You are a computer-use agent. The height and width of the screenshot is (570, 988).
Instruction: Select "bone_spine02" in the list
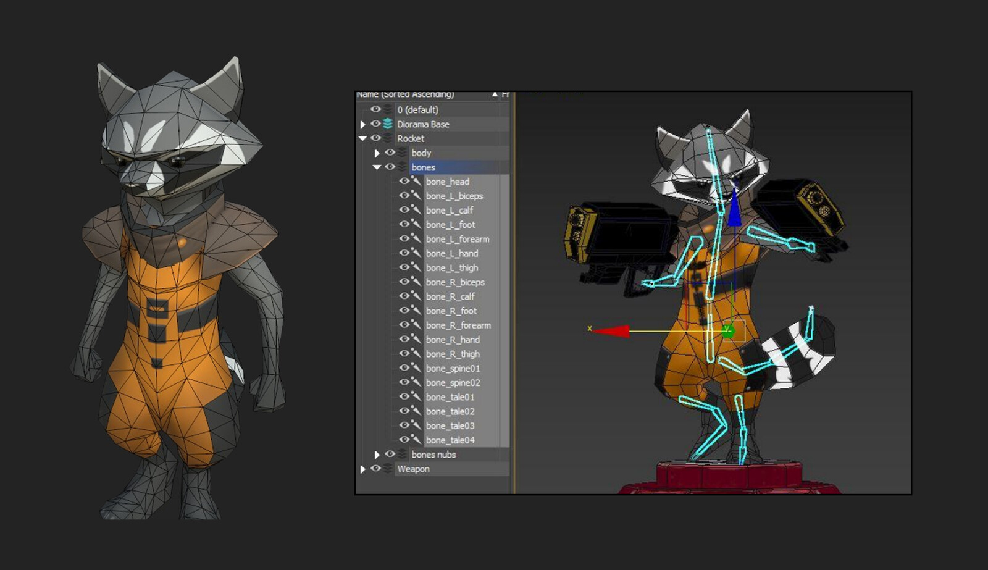453,382
